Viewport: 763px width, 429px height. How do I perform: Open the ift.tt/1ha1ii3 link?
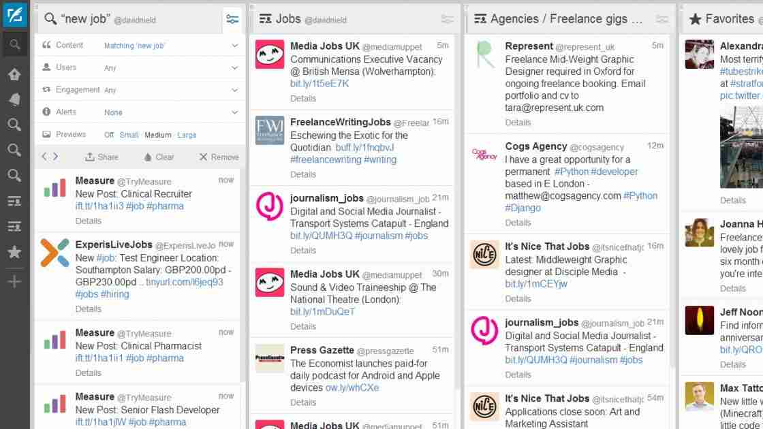pos(99,206)
